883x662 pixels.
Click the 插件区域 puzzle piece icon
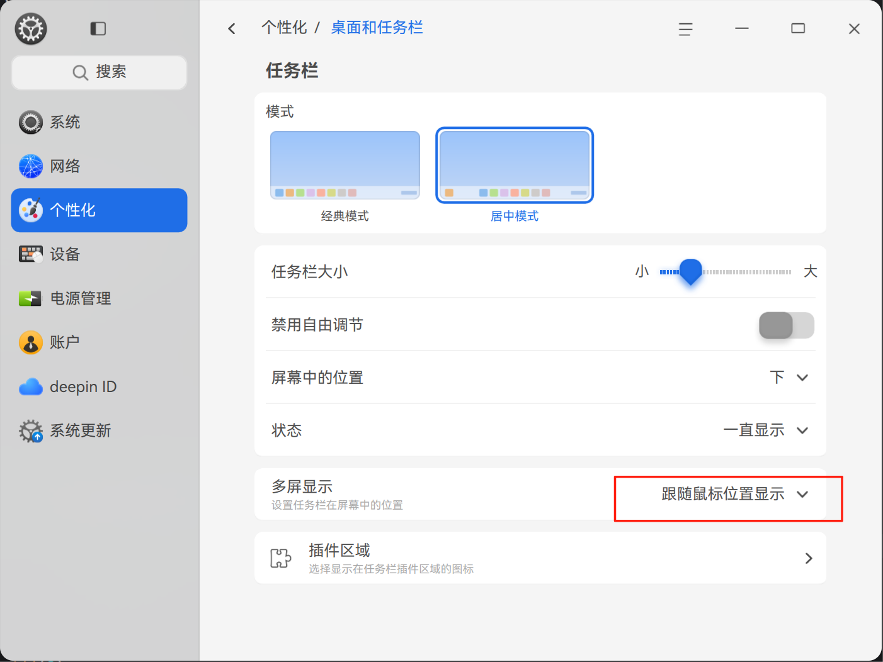pos(281,558)
